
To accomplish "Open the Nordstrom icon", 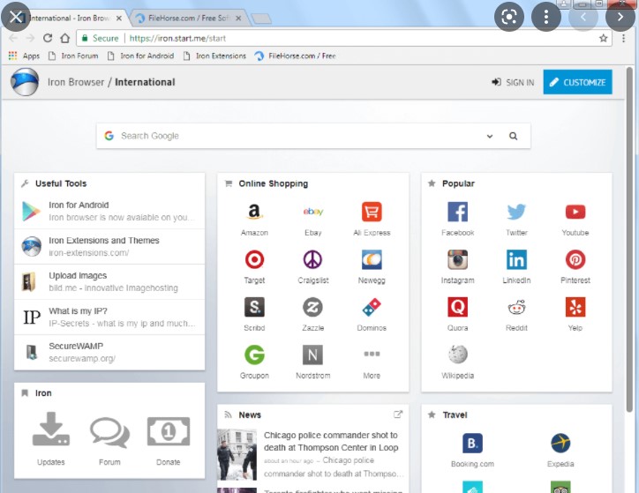I will click(313, 355).
